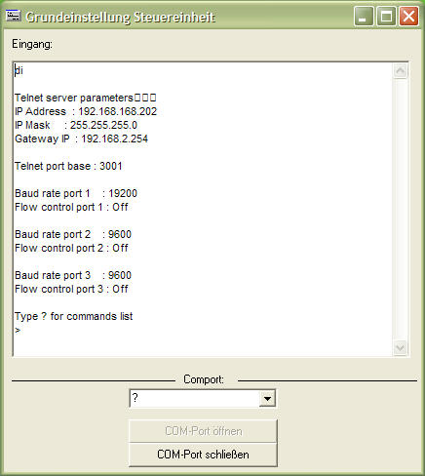425x476 pixels.
Task: Click the application icon in title bar
Action: click(14, 16)
